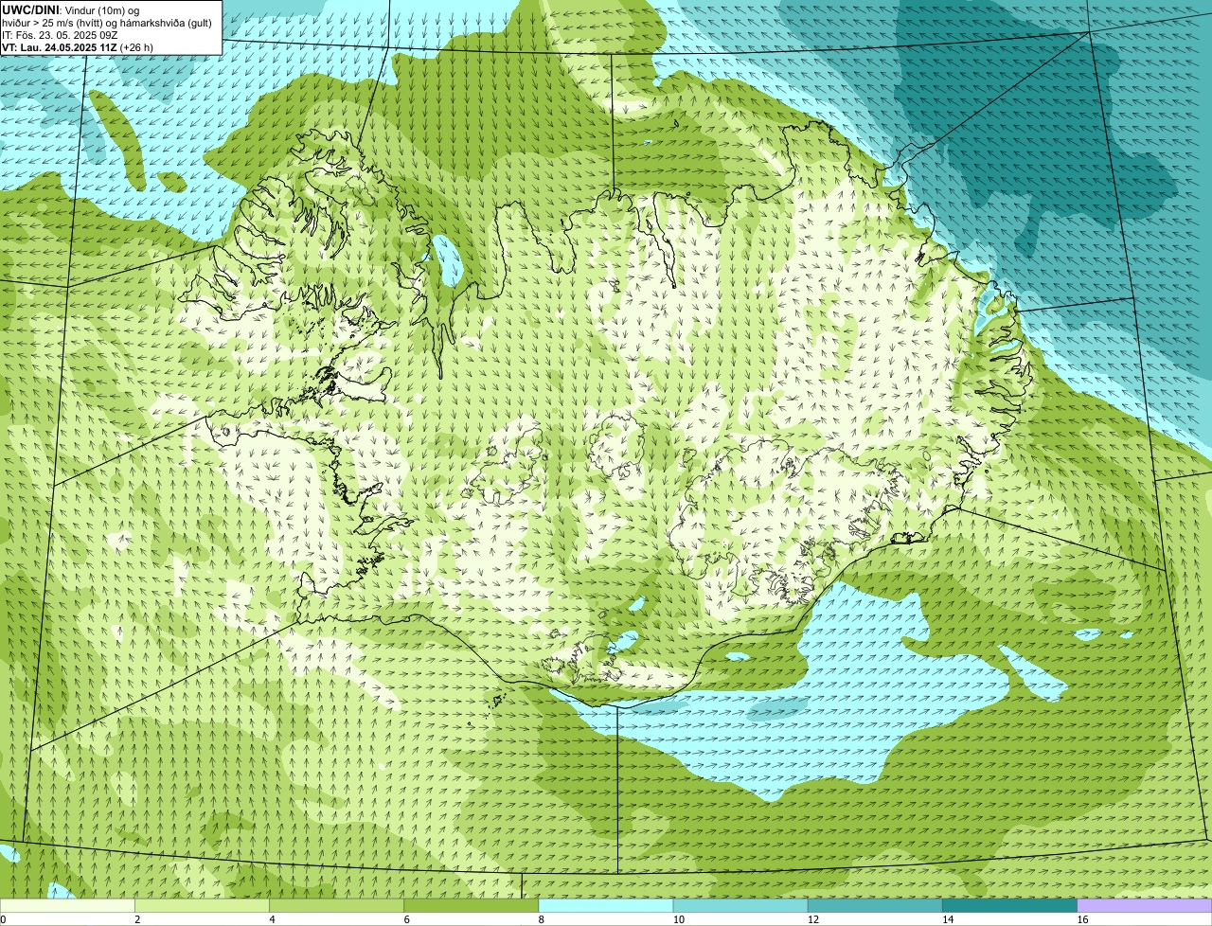The width and height of the screenshot is (1212, 926).
Task: Click the dark teal 14–16 m/s legend swatch
Action: pos(1010,905)
